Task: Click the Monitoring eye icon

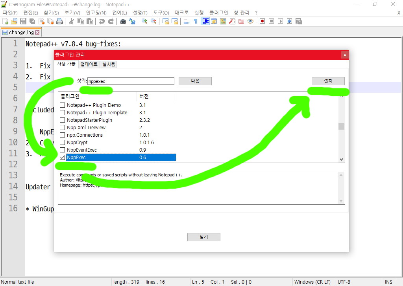Action: [250, 21]
